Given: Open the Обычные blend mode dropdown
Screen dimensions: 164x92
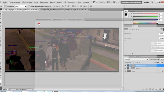Looking at the screenshot, I should 136,59.
